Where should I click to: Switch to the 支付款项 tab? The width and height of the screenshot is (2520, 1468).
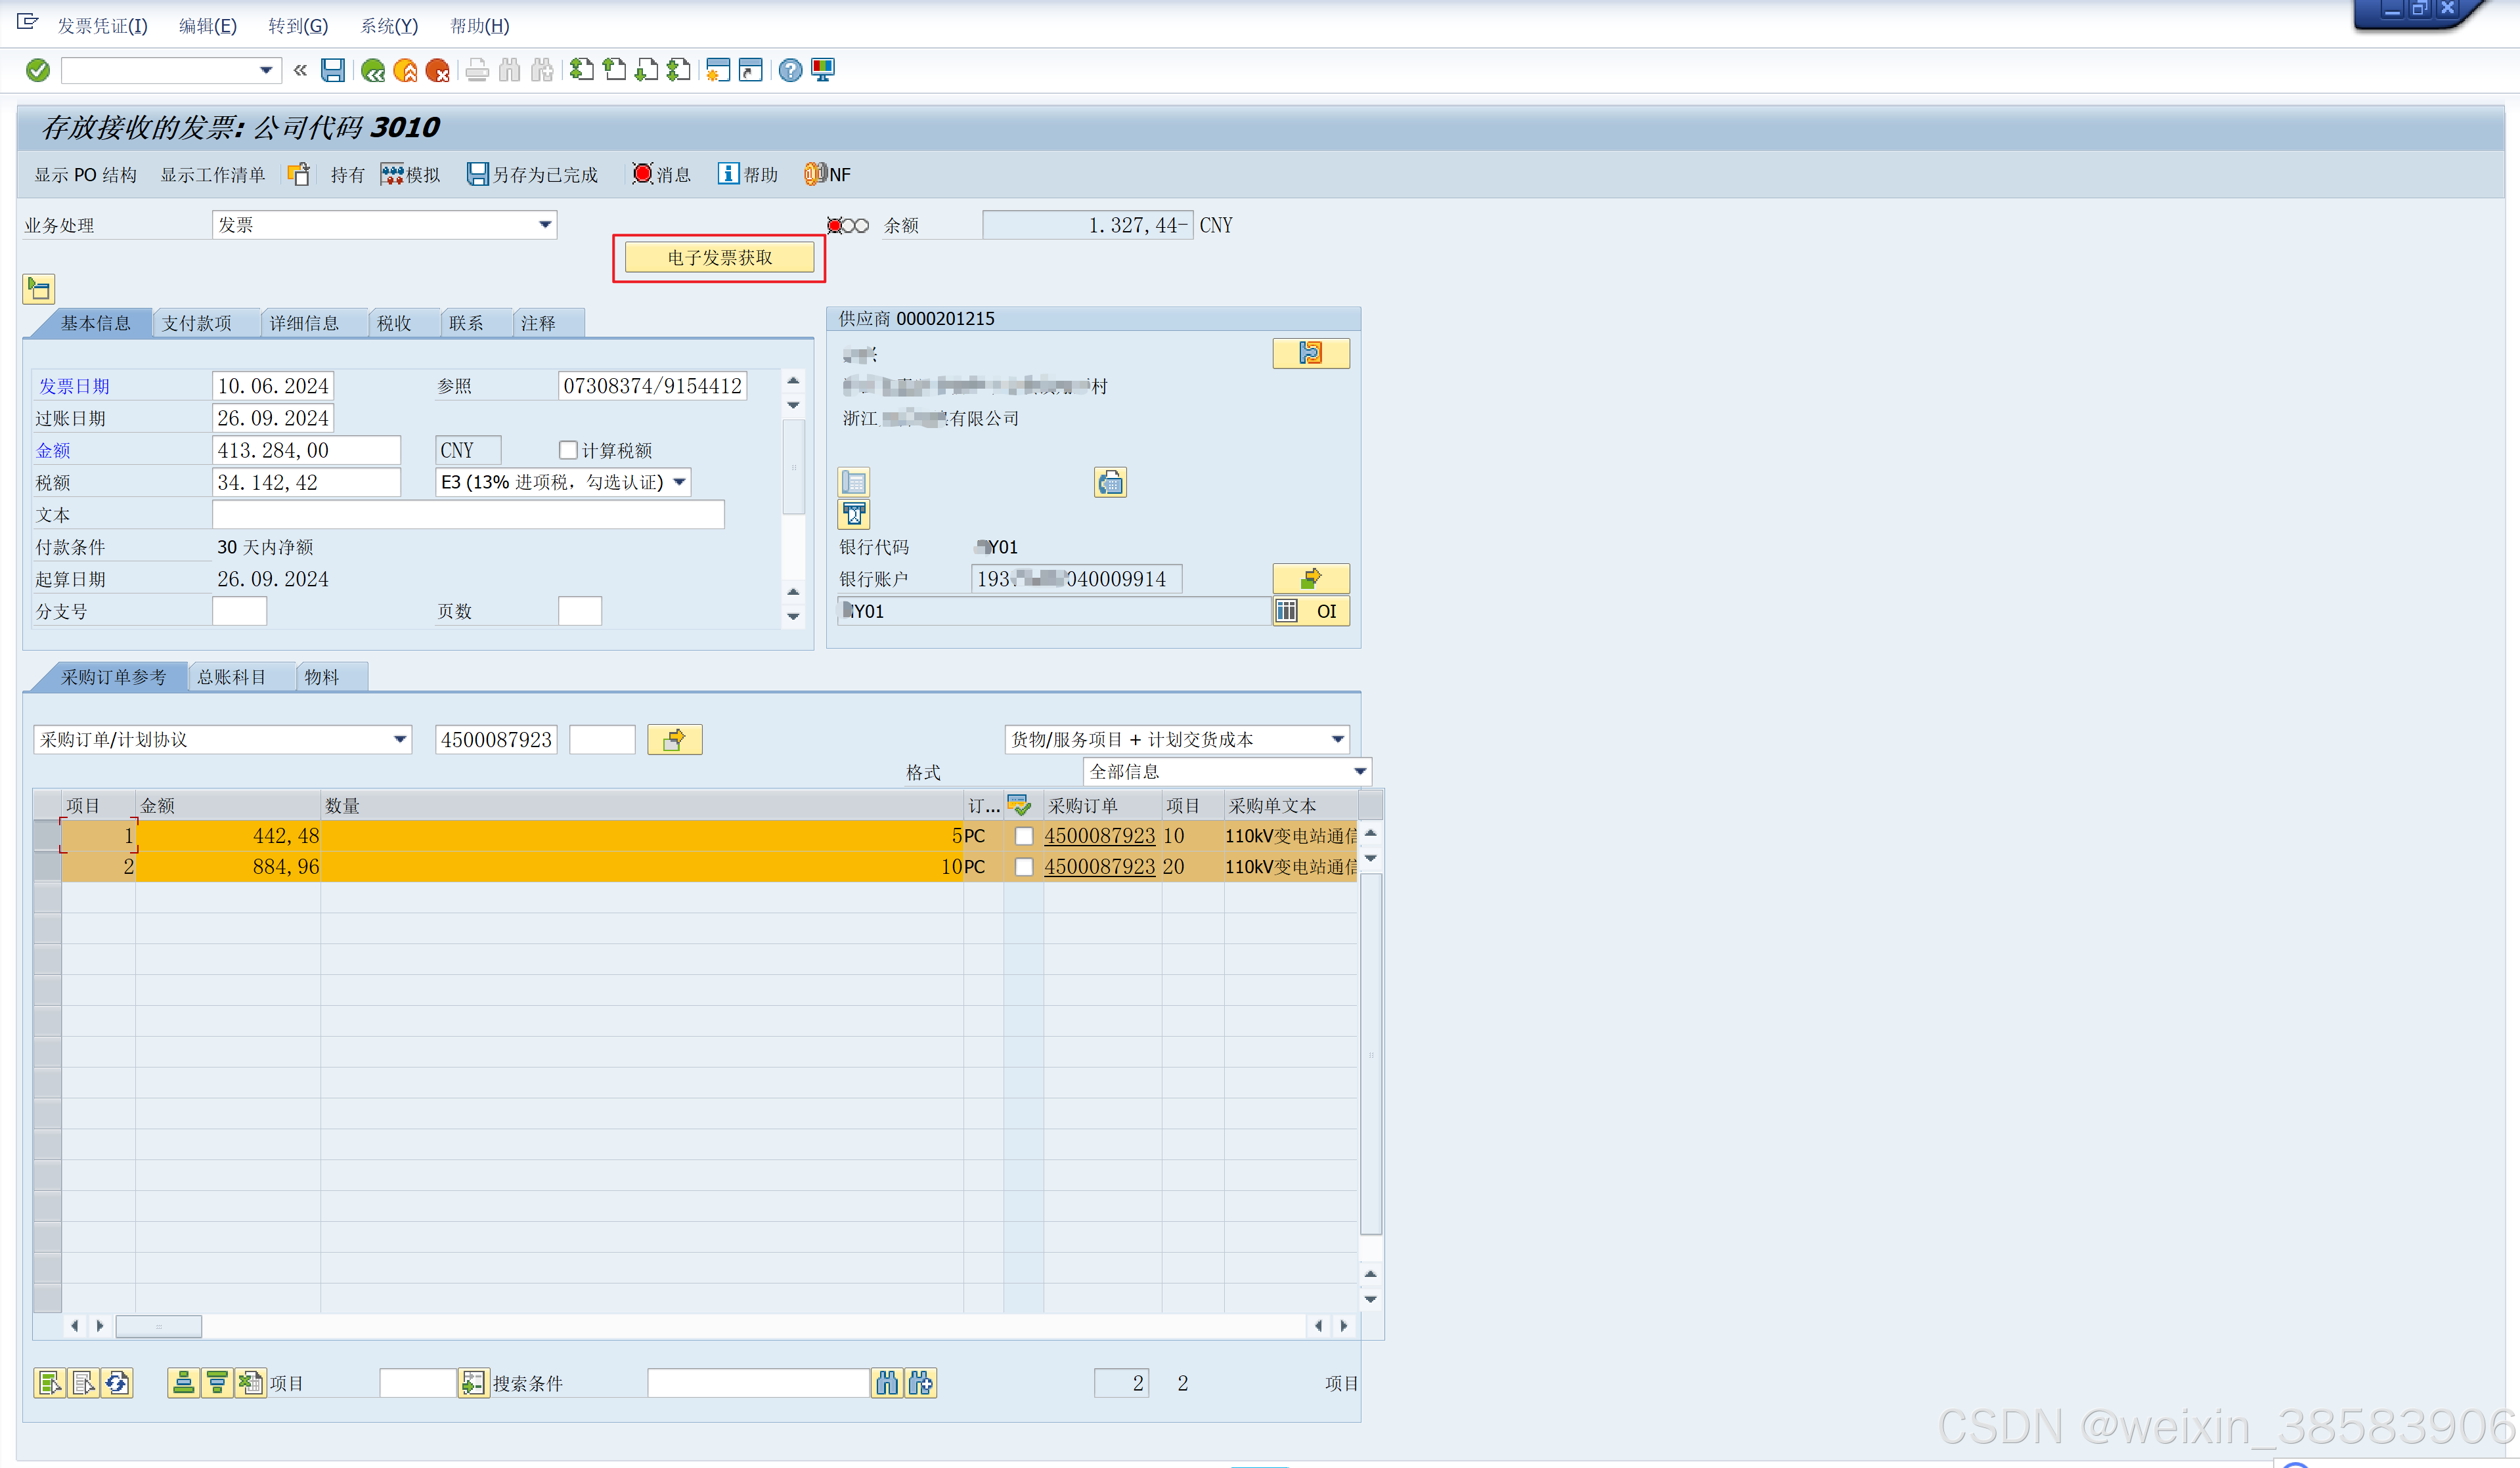click(x=197, y=324)
